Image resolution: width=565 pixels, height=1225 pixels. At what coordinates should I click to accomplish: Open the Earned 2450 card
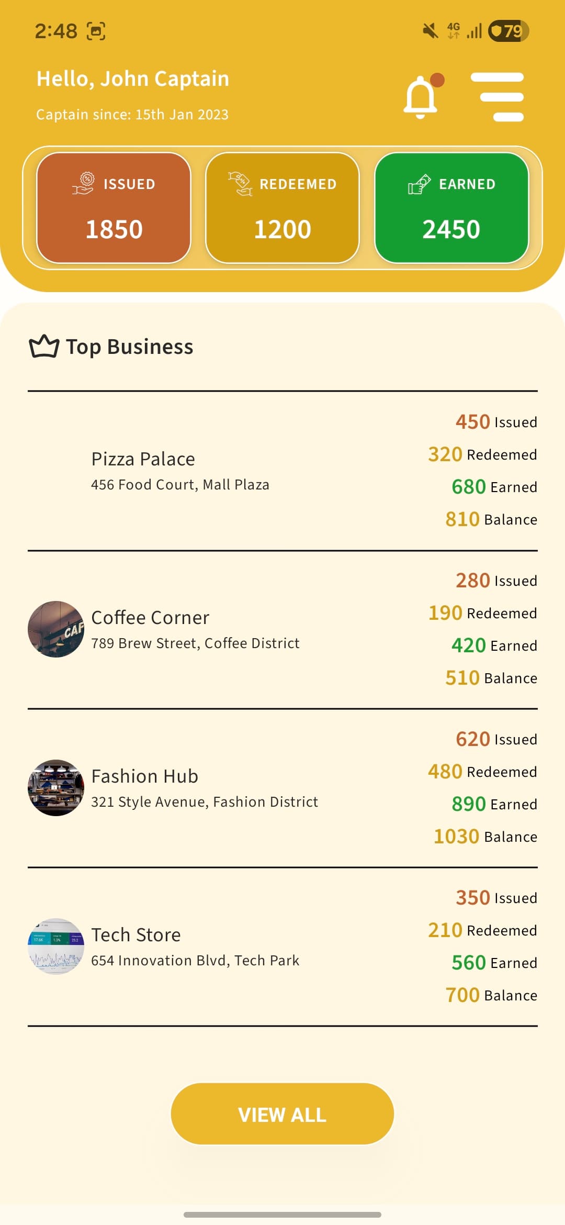point(451,208)
